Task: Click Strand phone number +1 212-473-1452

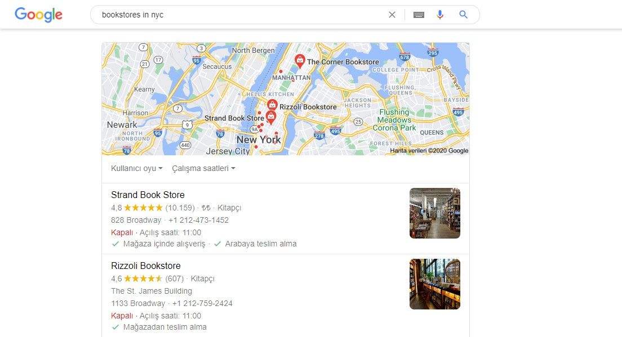Action: (x=198, y=220)
